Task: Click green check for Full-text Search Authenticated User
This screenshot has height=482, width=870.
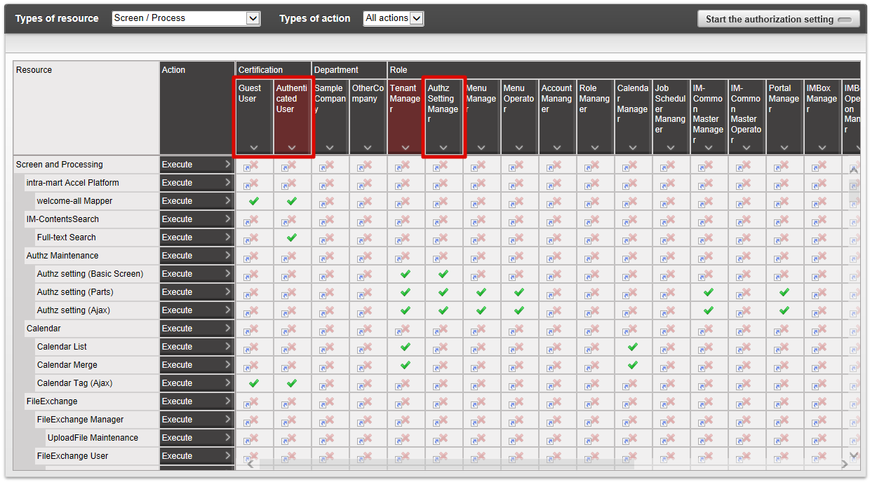Action: pos(292,237)
